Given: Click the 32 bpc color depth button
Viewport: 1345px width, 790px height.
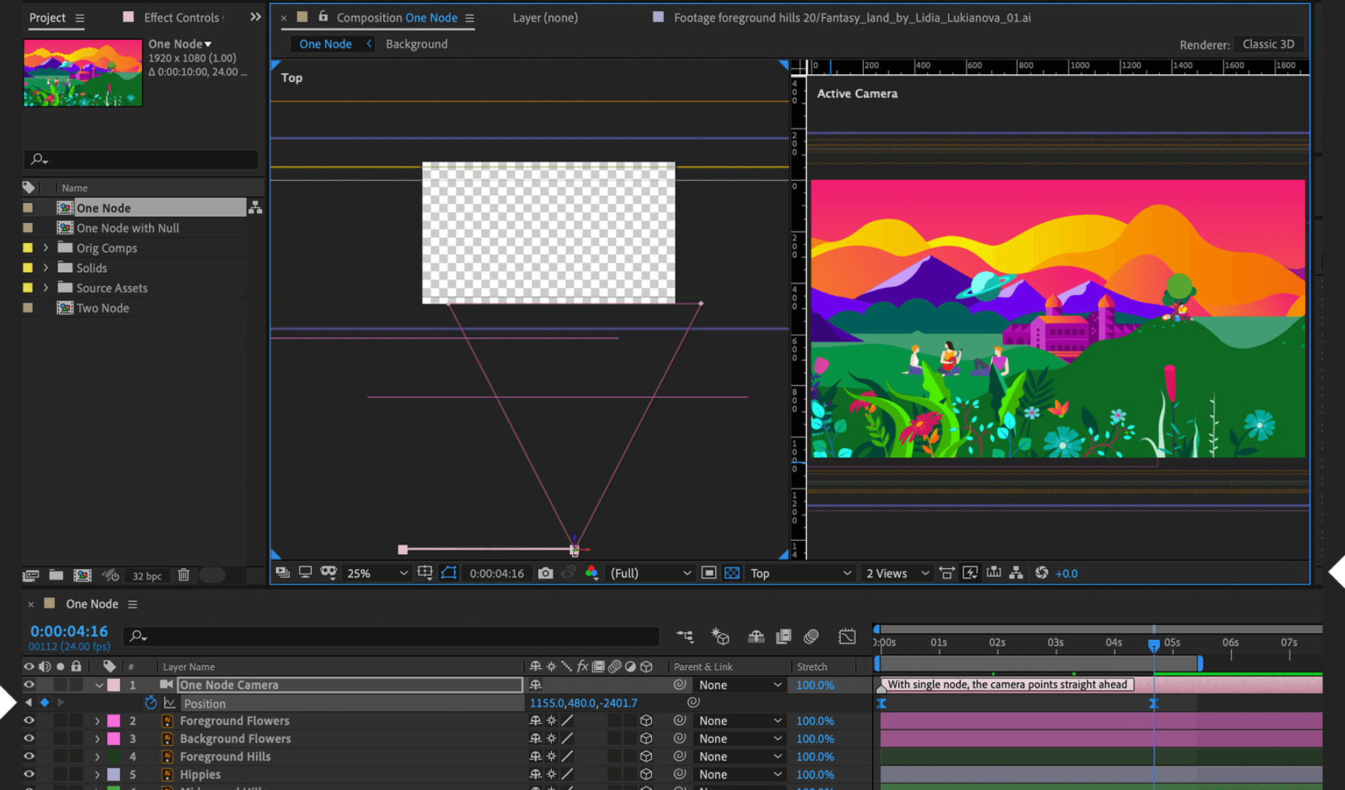Looking at the screenshot, I should pyautogui.click(x=147, y=576).
